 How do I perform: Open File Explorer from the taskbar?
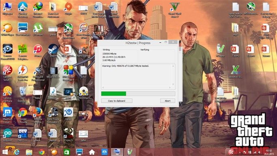pos(29,152)
